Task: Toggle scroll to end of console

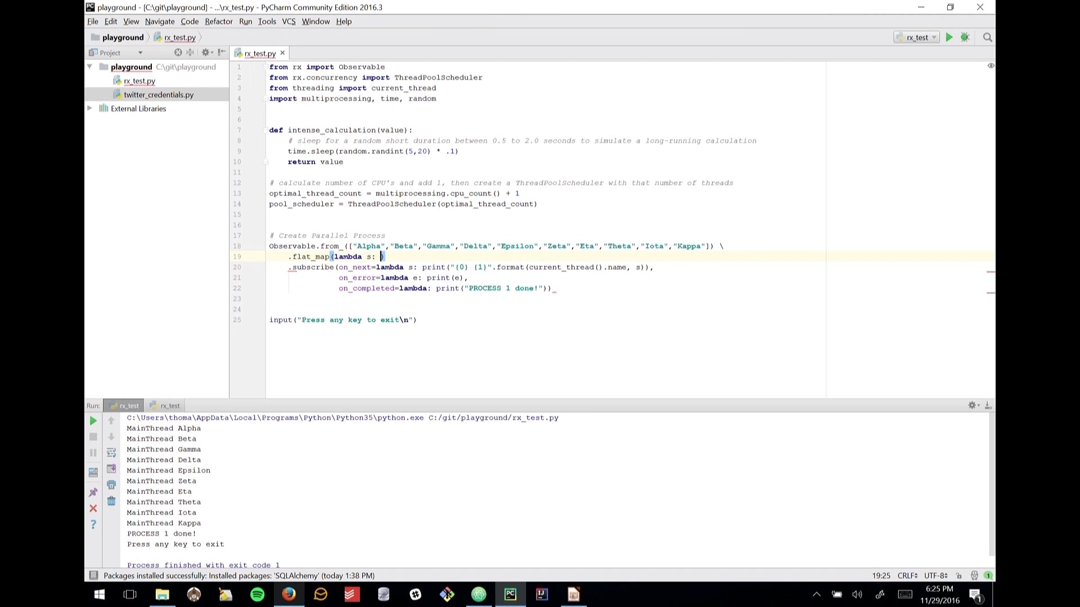Action: [111, 469]
